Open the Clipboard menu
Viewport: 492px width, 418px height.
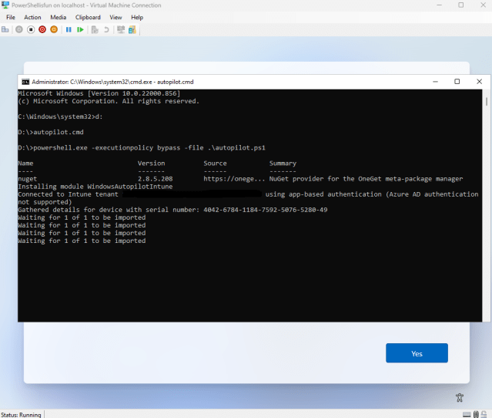tap(88, 17)
